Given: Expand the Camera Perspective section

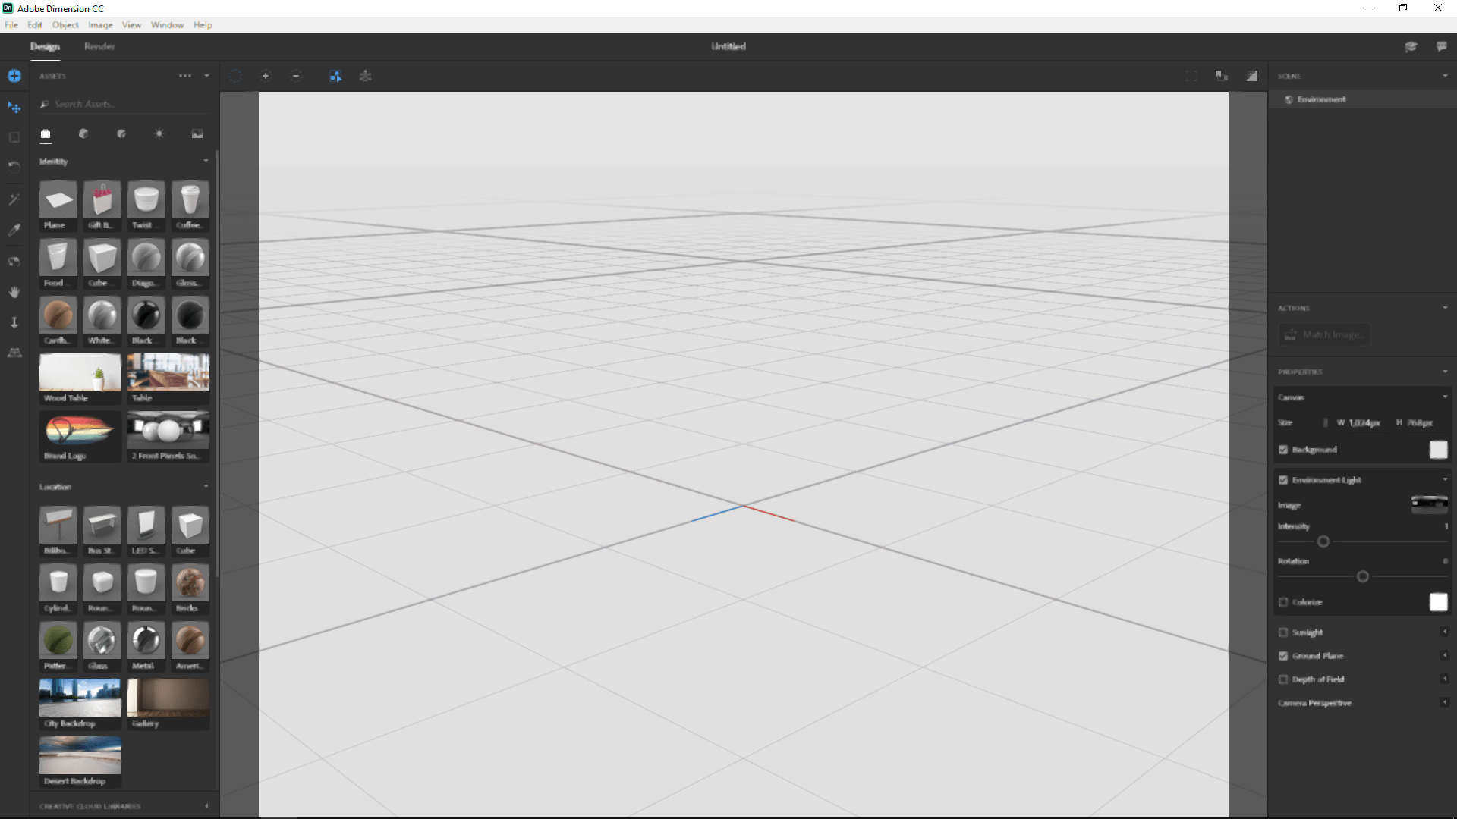Looking at the screenshot, I should (x=1444, y=702).
